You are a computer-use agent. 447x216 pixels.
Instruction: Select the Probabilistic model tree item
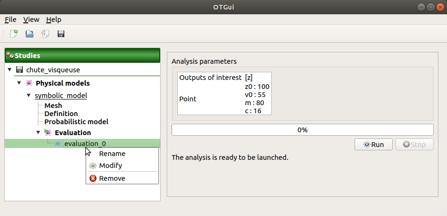coord(76,122)
